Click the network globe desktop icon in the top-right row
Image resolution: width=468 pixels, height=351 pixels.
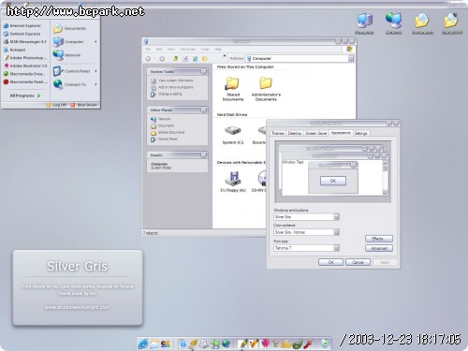pos(393,23)
